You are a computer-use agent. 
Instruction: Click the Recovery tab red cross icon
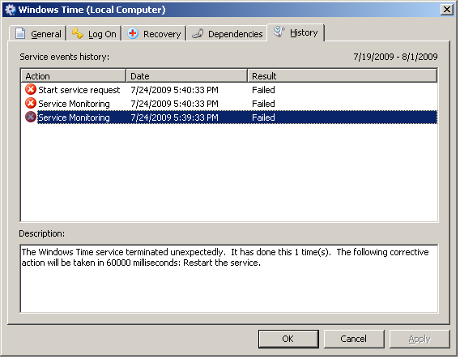(133, 33)
